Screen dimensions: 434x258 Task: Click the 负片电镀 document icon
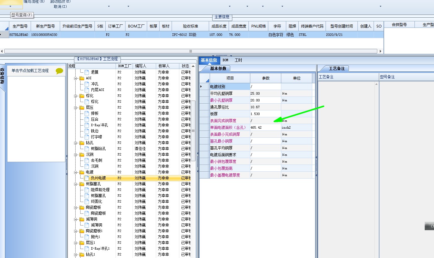[x=87, y=178]
